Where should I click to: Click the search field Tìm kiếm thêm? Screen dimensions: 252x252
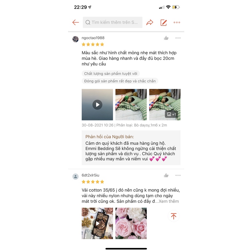point(112,22)
